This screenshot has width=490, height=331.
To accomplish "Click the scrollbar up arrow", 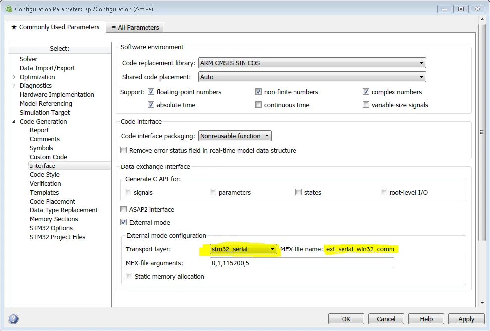I will pyautogui.click(x=482, y=19).
